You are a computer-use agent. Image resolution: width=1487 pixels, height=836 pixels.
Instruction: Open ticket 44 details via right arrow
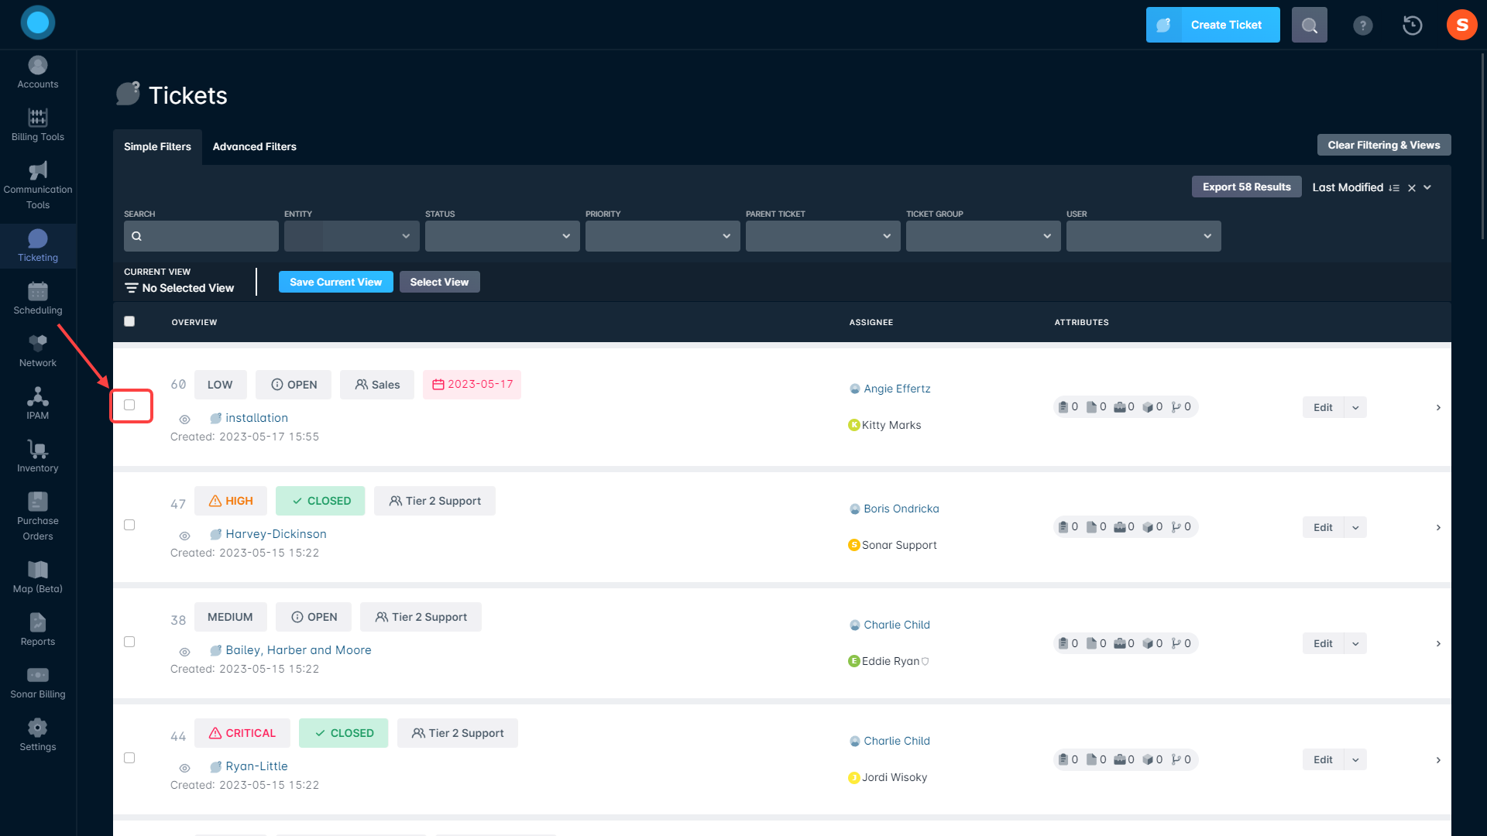click(1438, 759)
